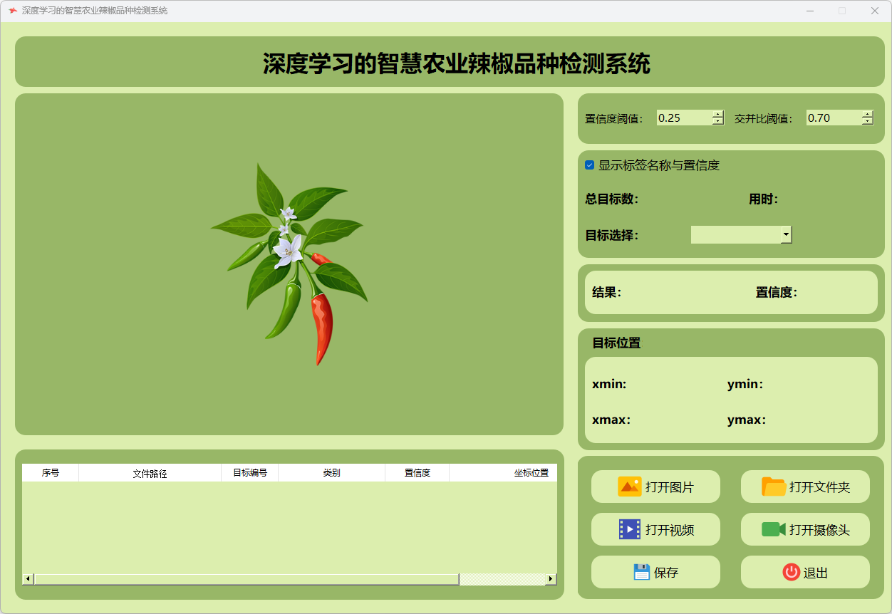The width and height of the screenshot is (892, 614).
Task: Click the 目标编号 column header
Action: (250, 473)
